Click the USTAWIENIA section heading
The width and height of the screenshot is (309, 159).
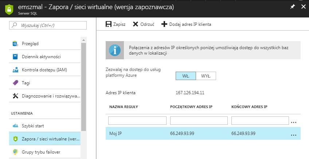click(x=22, y=114)
